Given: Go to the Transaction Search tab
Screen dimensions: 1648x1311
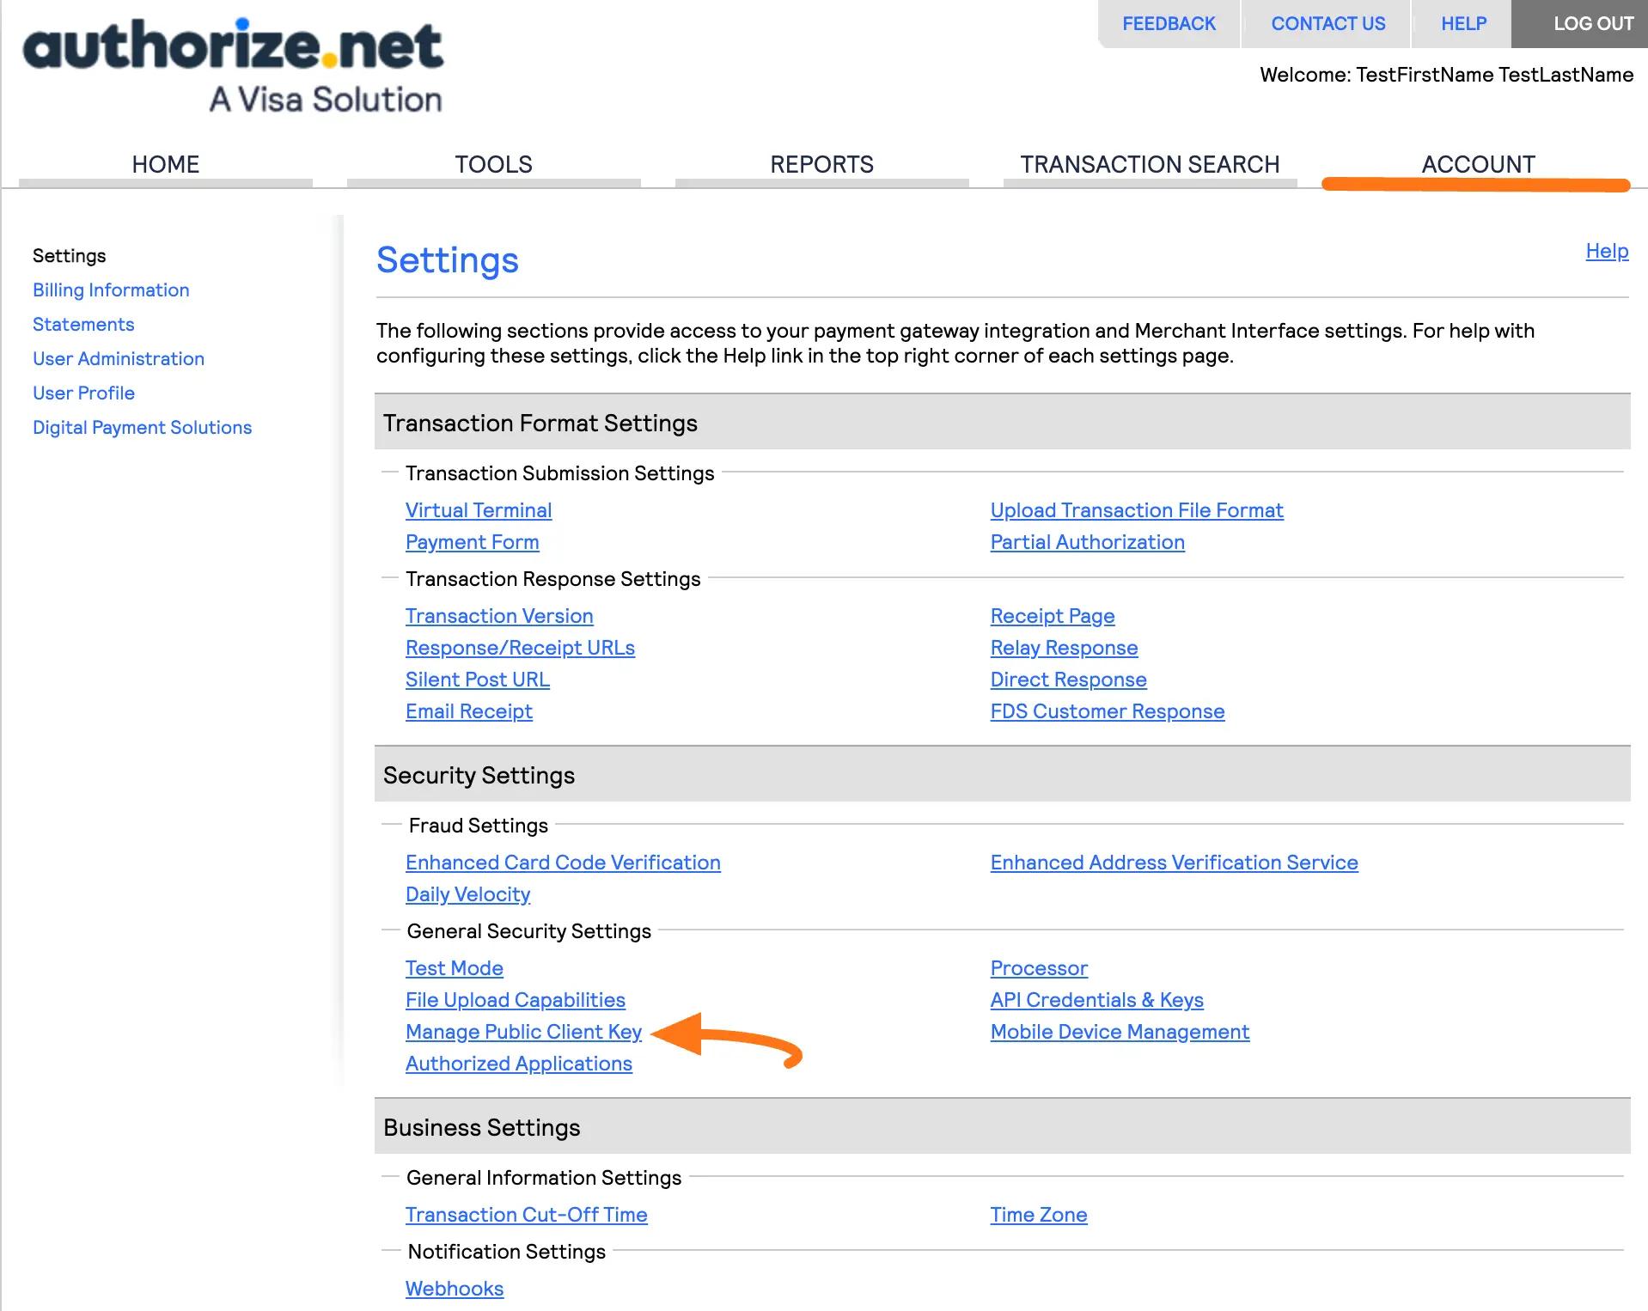Looking at the screenshot, I should (x=1150, y=164).
